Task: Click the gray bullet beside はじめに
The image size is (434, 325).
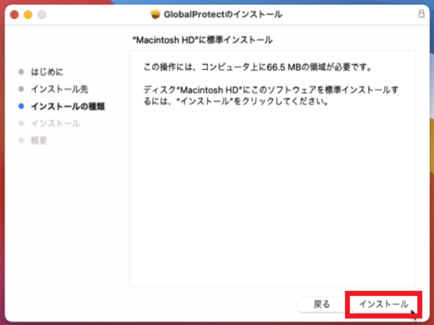Action: point(21,72)
